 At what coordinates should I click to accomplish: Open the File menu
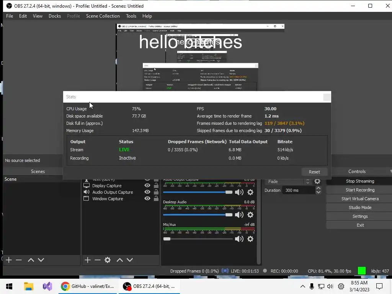[10, 16]
